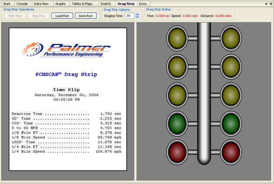274x184 pixels.
Task: Click the status Time 0.000 sec value
Action: pos(163,16)
